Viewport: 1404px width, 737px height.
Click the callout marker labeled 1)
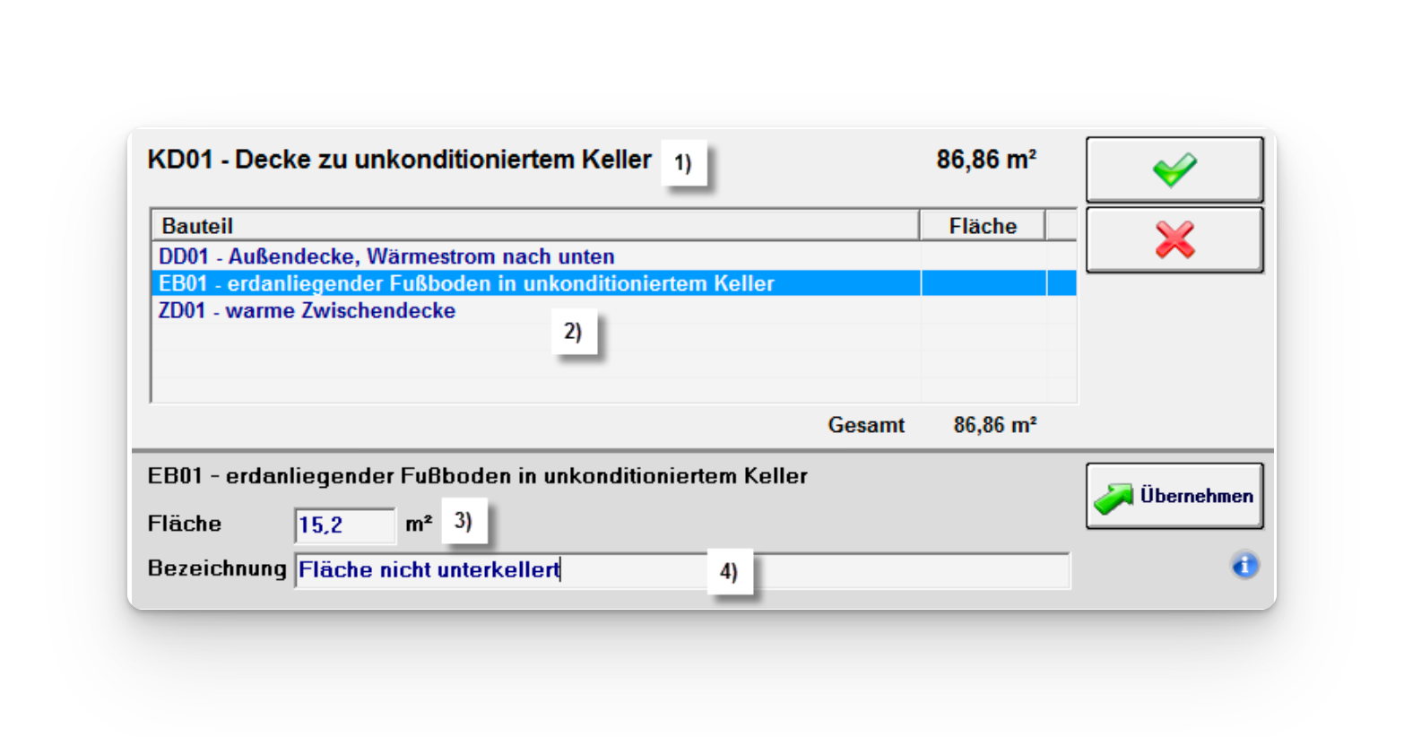point(683,163)
